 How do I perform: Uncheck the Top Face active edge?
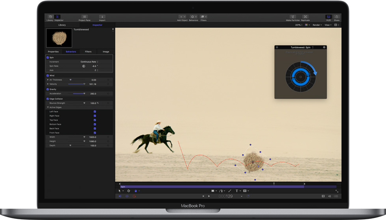[x=95, y=120]
